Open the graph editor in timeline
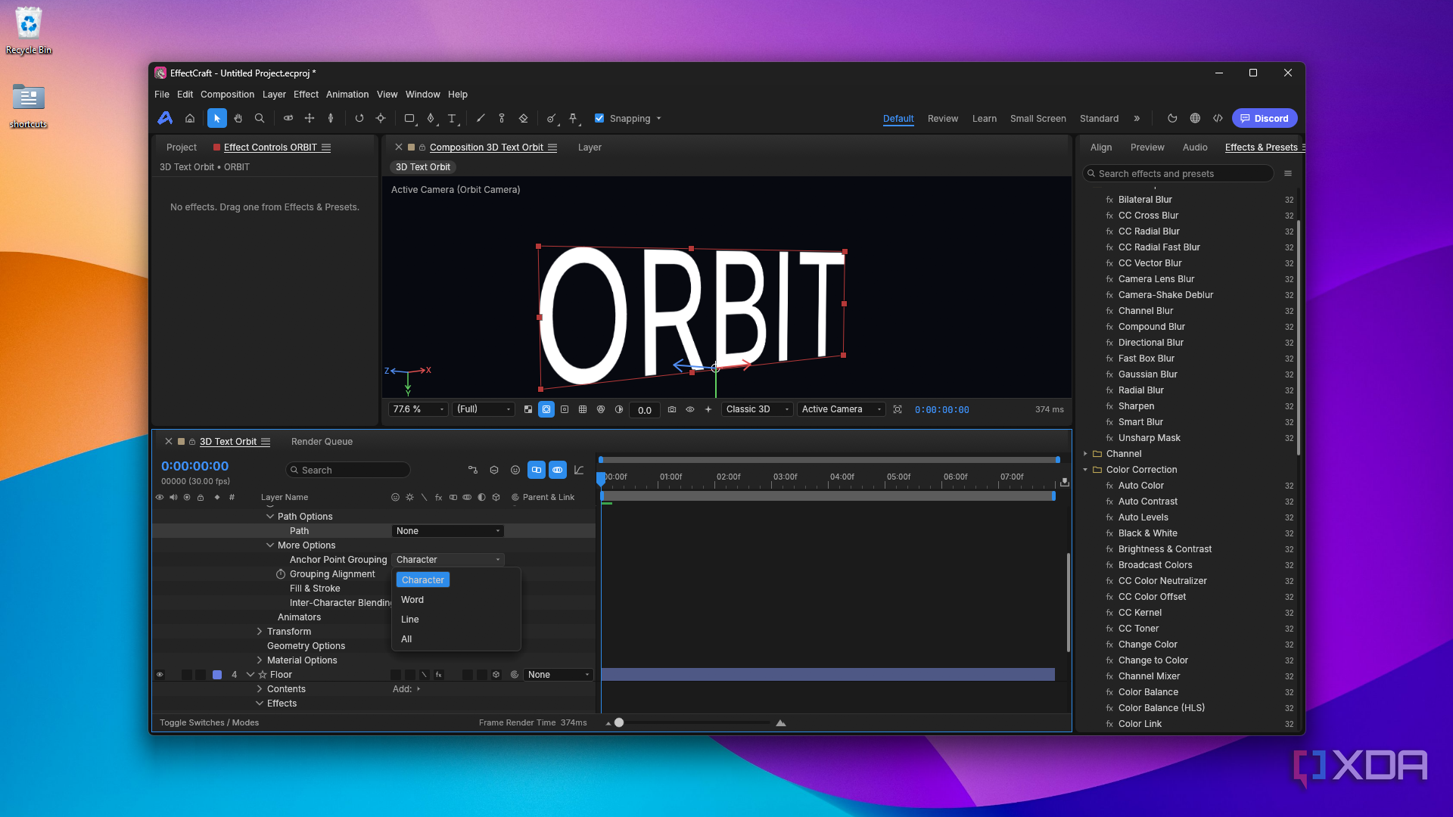Image resolution: width=1453 pixels, height=817 pixels. (x=579, y=470)
